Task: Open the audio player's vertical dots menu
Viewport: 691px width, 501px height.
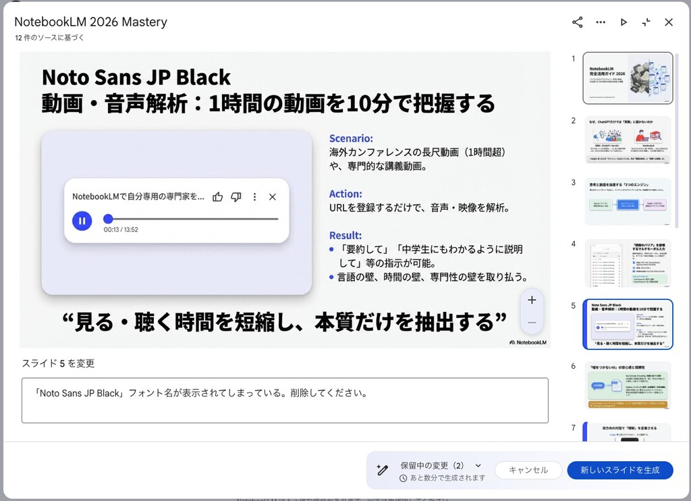Action: pos(254,196)
